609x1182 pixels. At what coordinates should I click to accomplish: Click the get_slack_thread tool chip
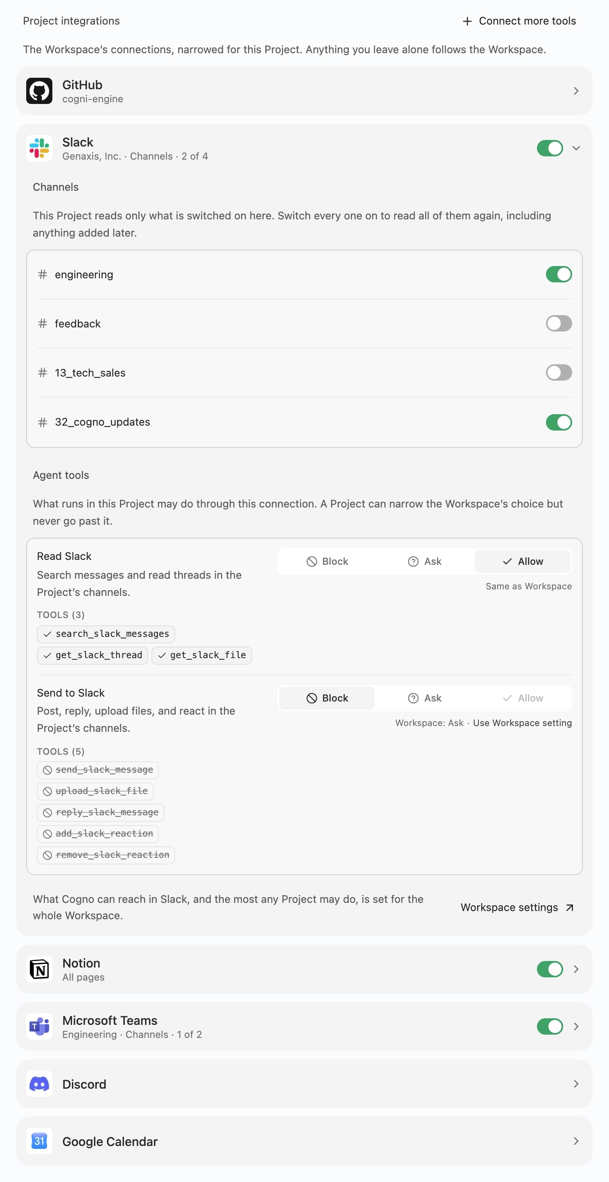pyautogui.click(x=92, y=655)
